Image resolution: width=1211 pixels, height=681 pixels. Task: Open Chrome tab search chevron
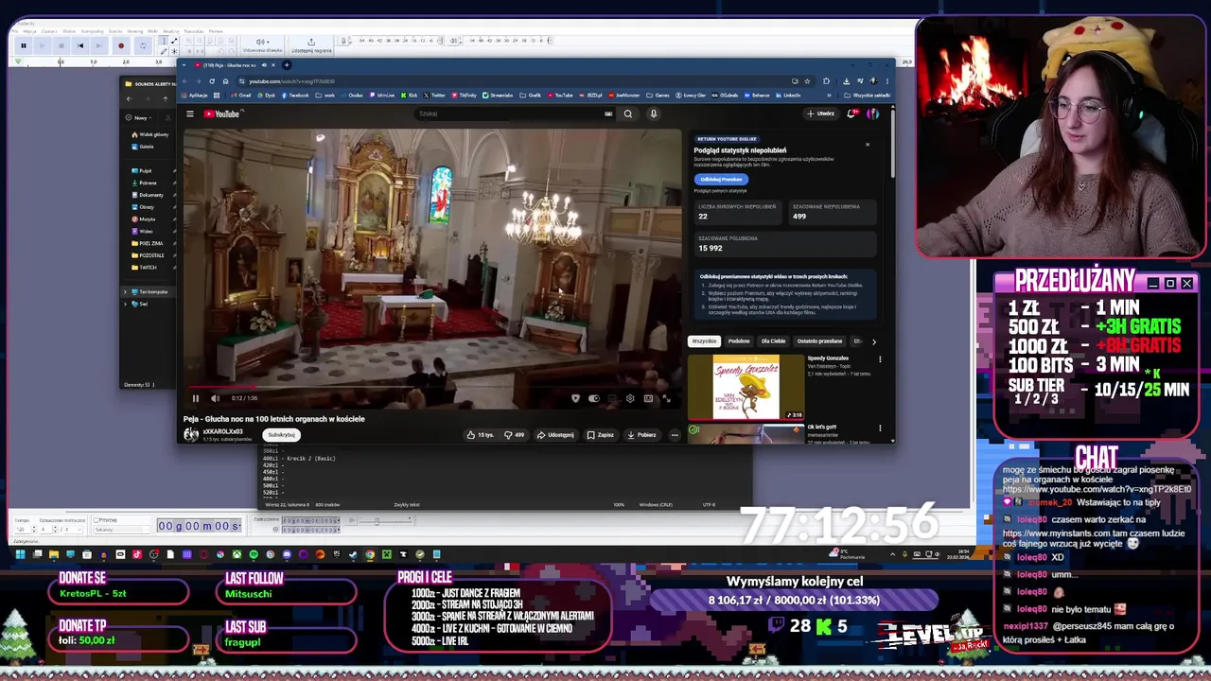[184, 65]
